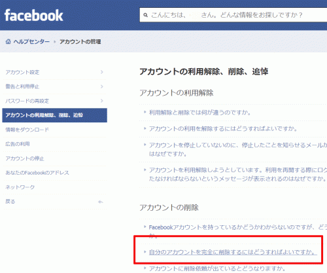Open アカウントに削除依頼が出ていると link
Viewport: 327px width, 273px height.
pyautogui.click(x=217, y=268)
